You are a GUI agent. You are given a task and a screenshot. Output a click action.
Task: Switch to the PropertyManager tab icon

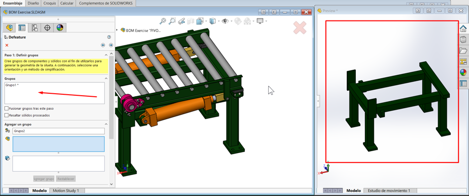pos(22,28)
